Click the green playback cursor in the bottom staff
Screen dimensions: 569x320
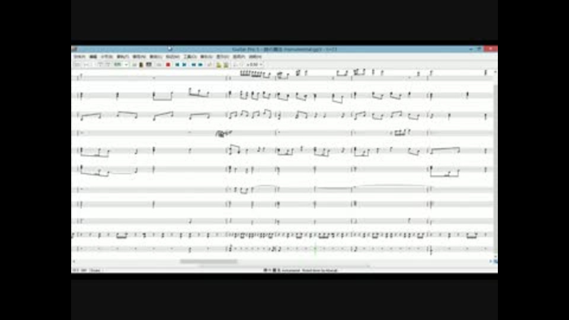(x=315, y=249)
